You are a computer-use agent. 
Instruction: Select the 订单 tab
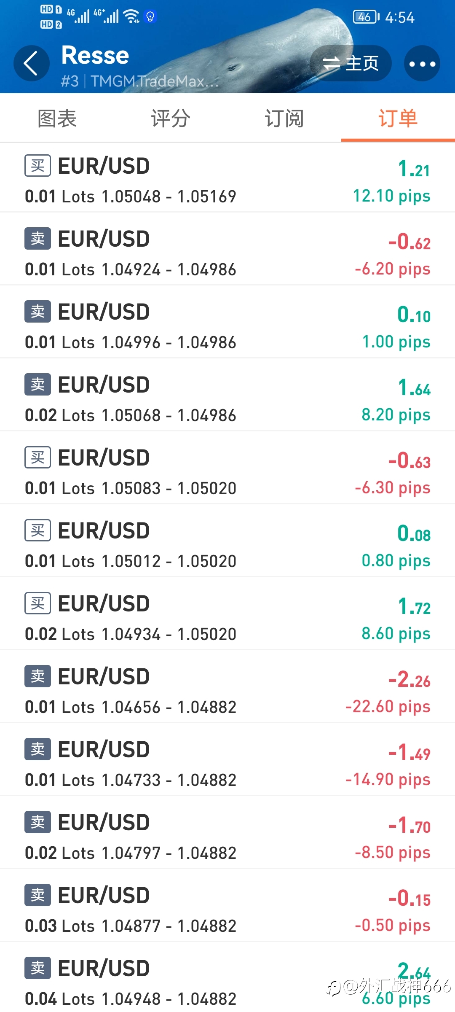(398, 118)
